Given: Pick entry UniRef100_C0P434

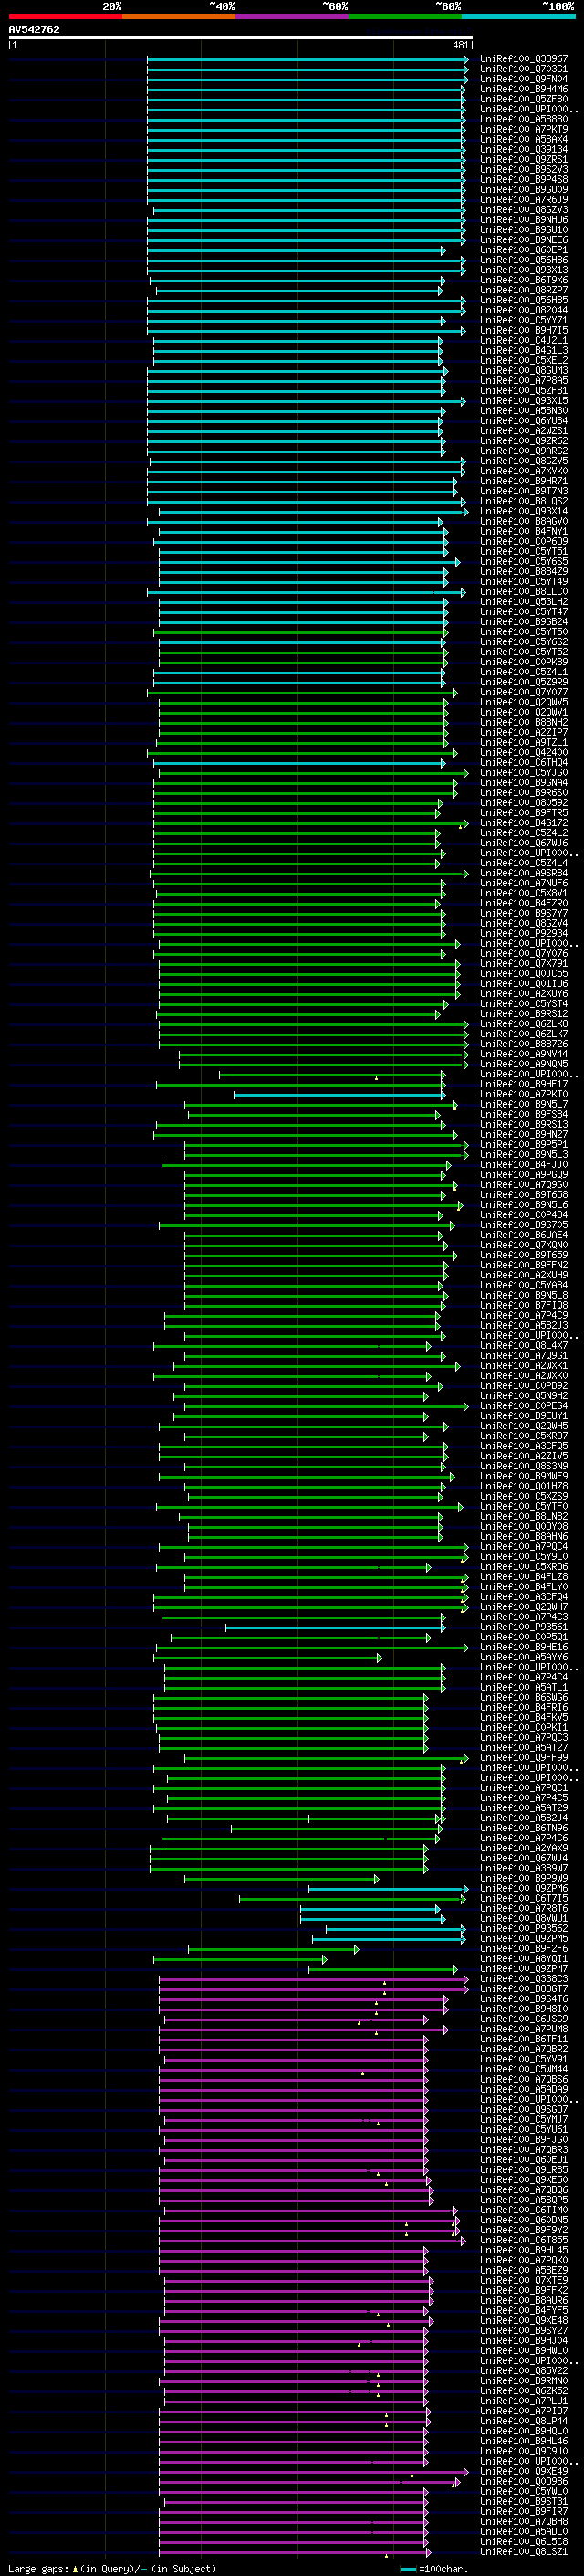Looking at the screenshot, I should [x=524, y=1215].
